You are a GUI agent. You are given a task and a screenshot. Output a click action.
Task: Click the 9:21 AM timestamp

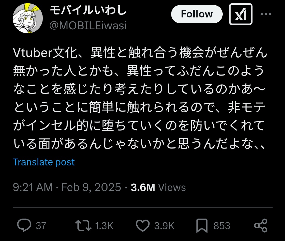pos(33,187)
